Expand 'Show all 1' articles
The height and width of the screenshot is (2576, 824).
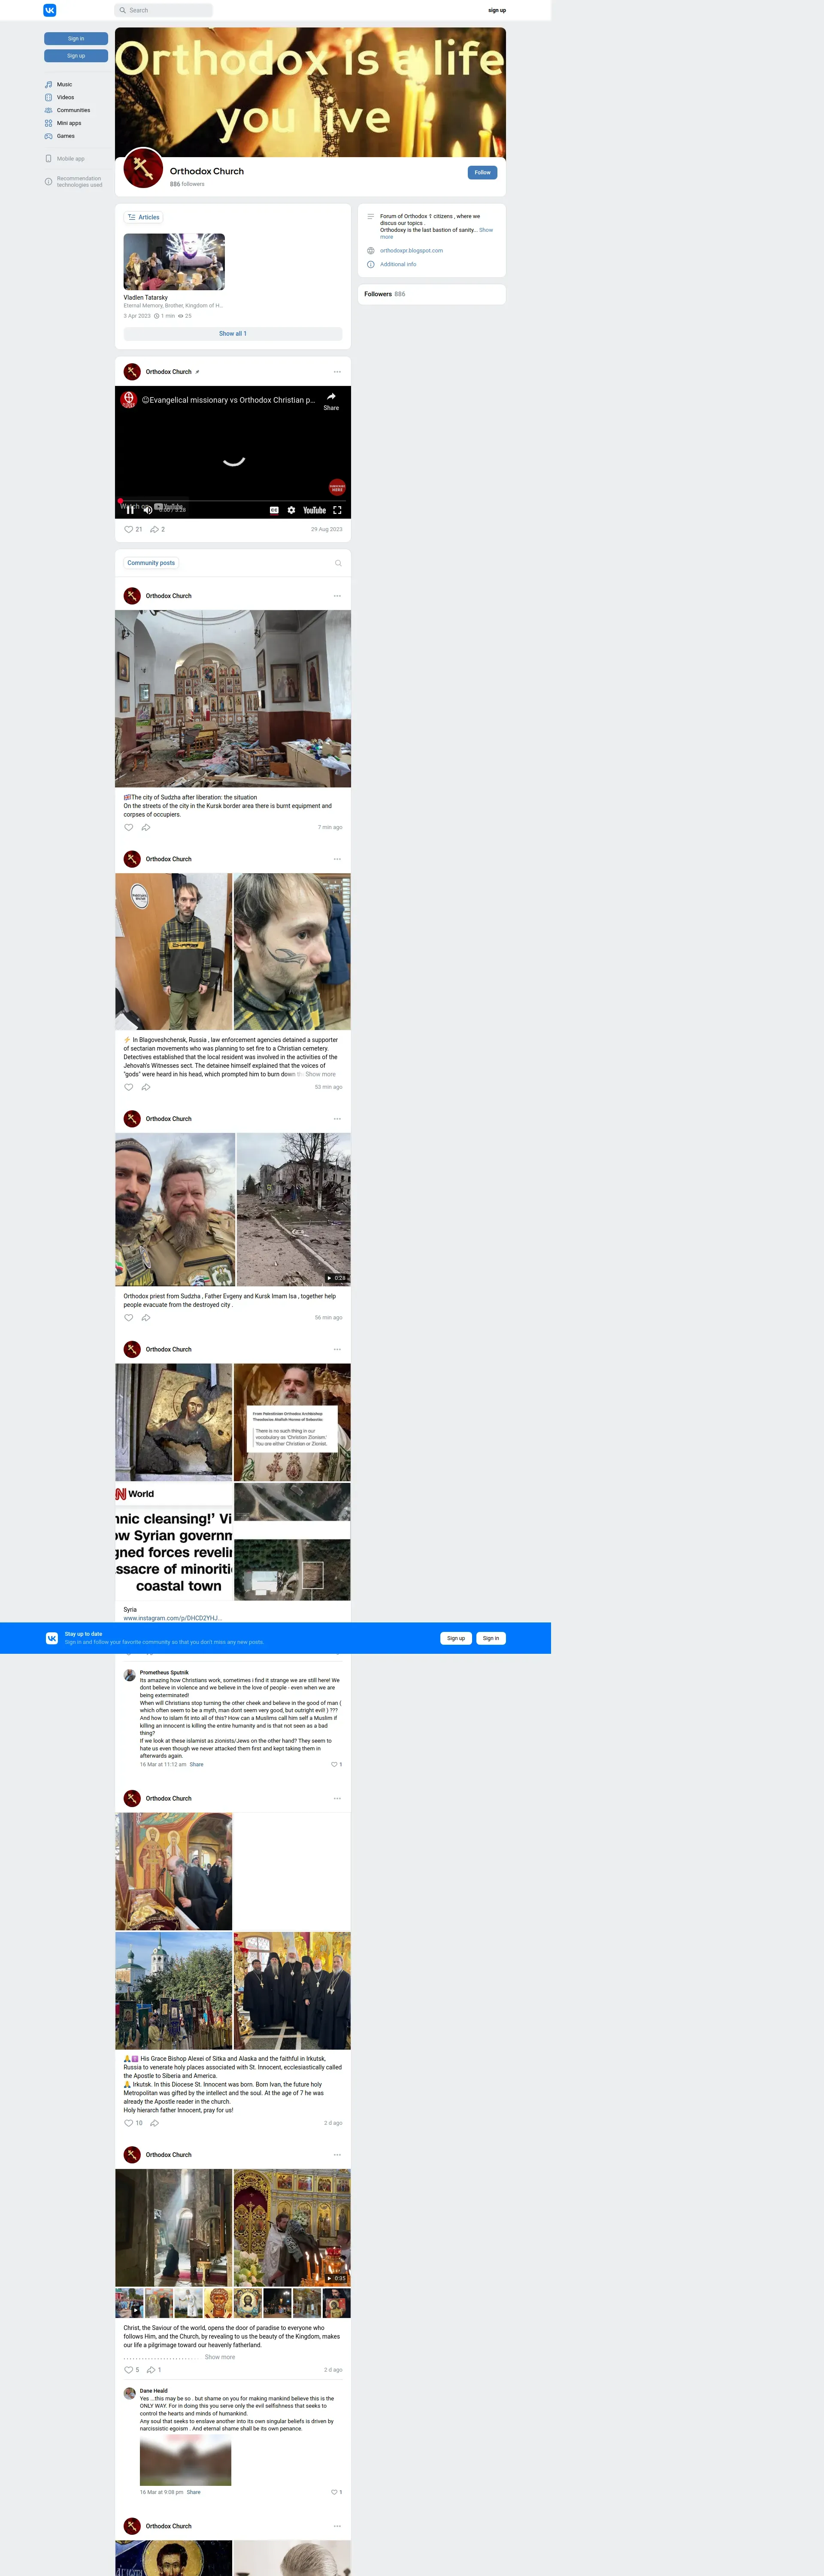tap(233, 334)
